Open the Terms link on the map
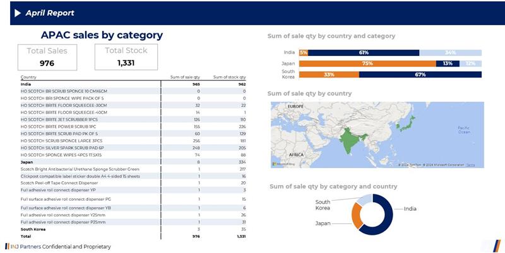This screenshot has width=505, height=253. [470, 165]
